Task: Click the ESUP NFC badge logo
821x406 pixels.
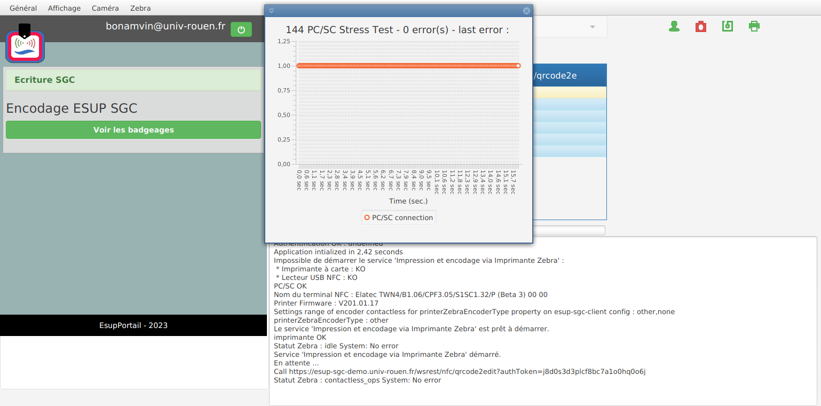Action: pyautogui.click(x=25, y=45)
